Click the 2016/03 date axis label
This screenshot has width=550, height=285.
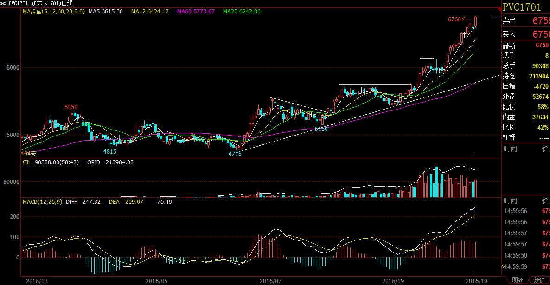pyautogui.click(x=37, y=281)
